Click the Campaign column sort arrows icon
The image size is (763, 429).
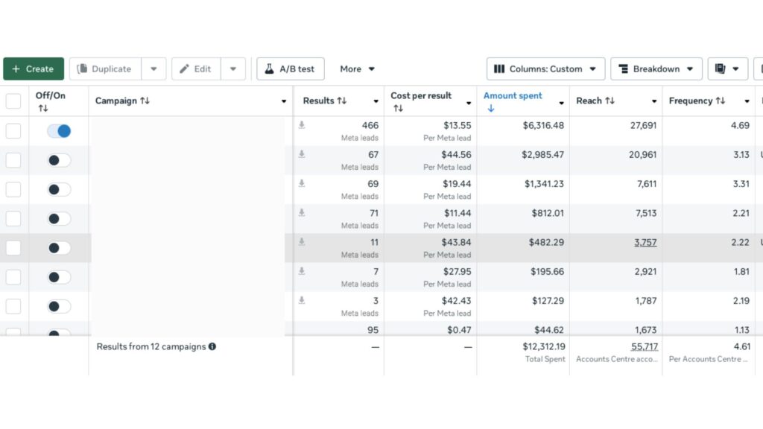coord(145,101)
